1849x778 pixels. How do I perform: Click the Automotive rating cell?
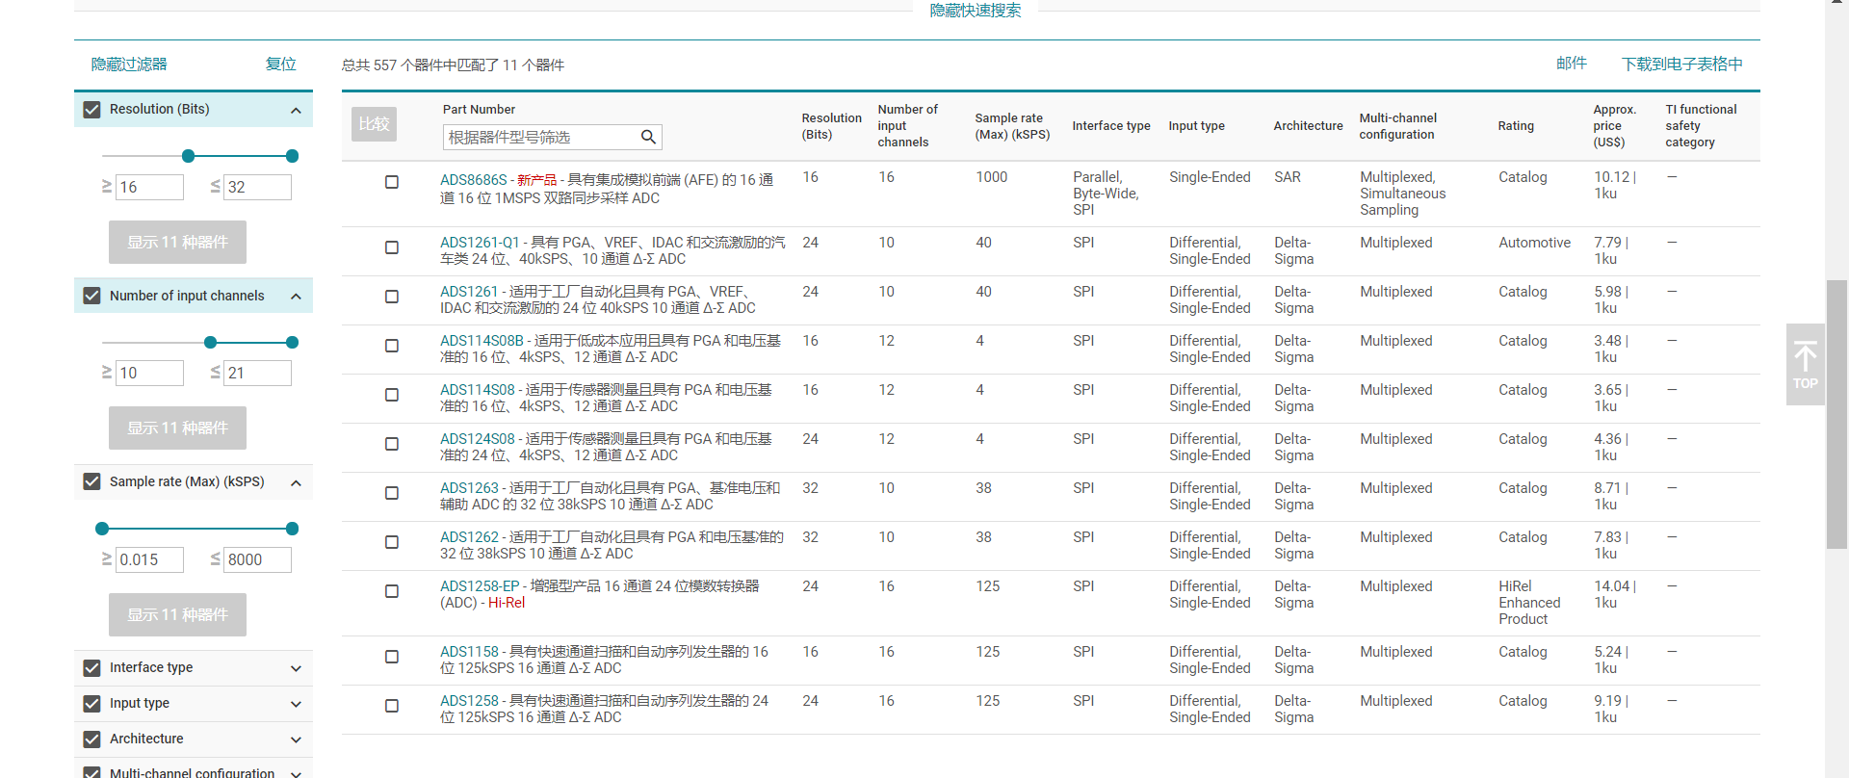[1534, 243]
